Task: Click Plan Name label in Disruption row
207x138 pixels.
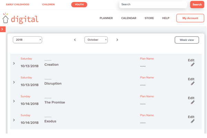Action: 147,78
